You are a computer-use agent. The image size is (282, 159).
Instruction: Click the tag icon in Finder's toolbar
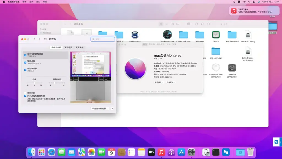(x=202, y=24)
